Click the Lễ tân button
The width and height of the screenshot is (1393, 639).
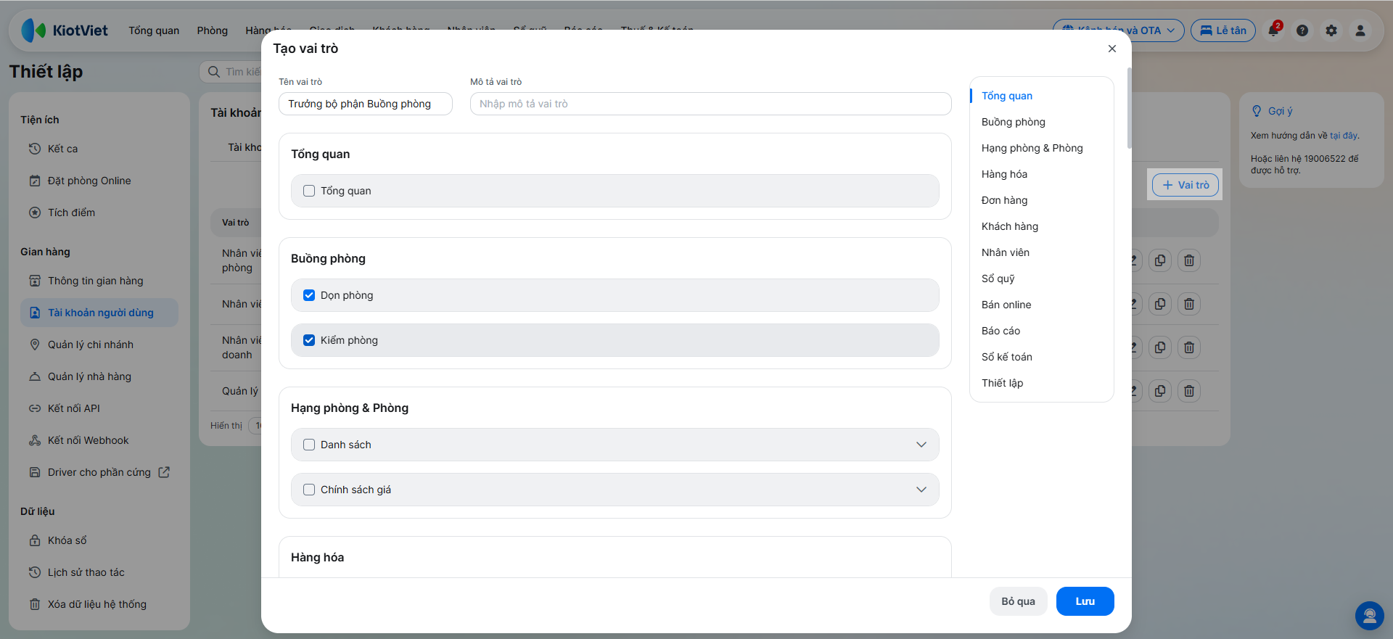[1223, 30]
